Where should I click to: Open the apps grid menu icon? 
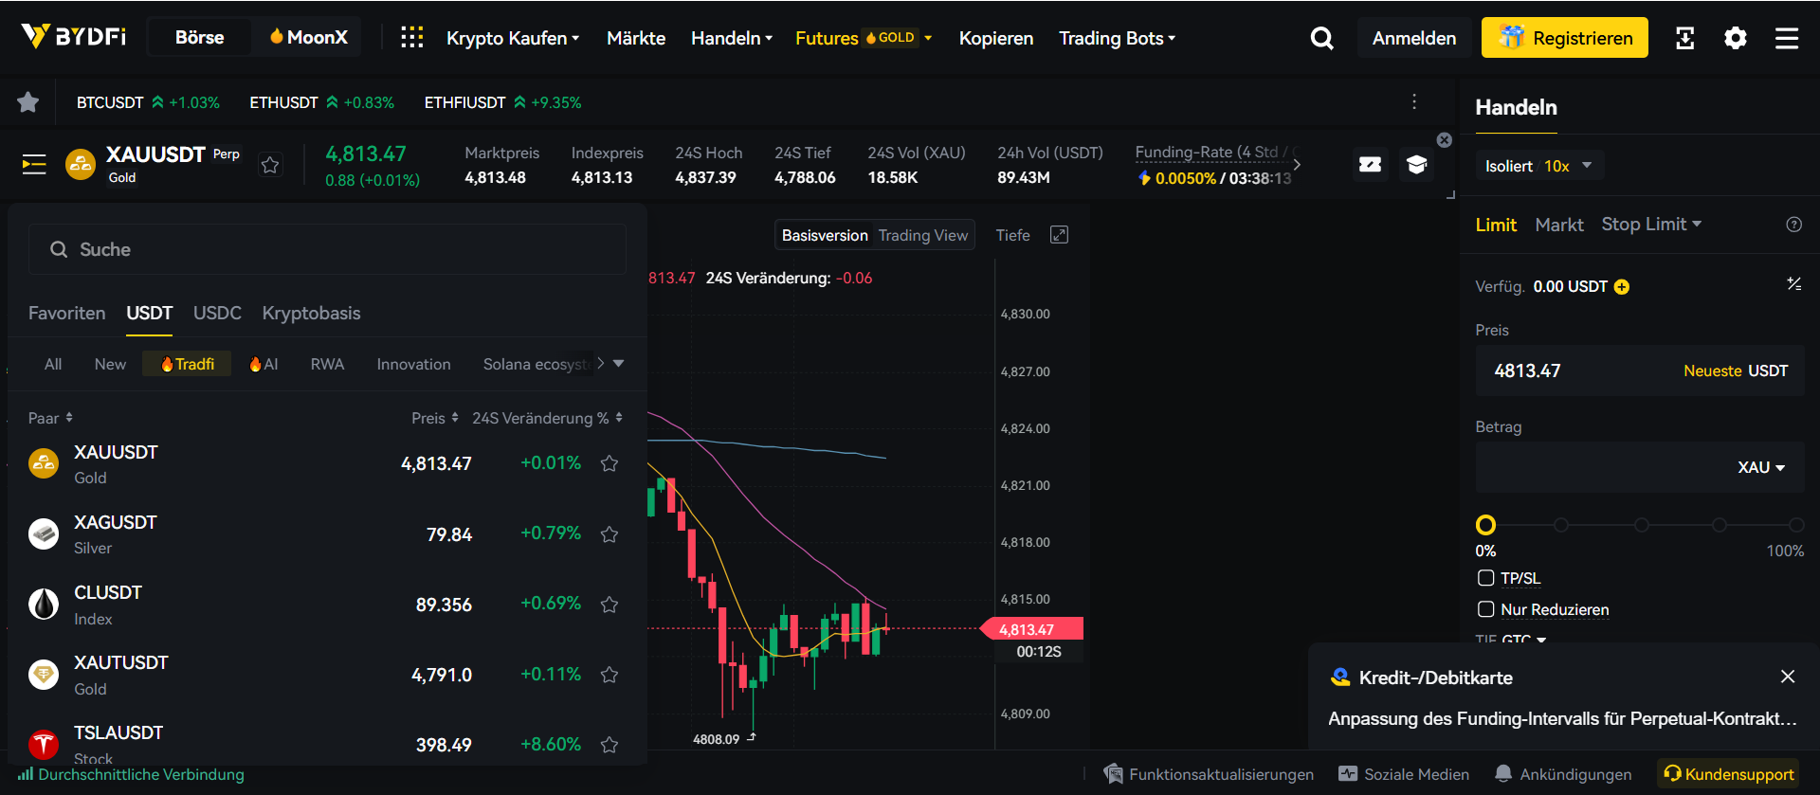(411, 38)
